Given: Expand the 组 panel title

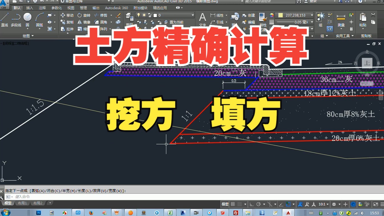Looking at the screenshot, I should click(324, 36).
